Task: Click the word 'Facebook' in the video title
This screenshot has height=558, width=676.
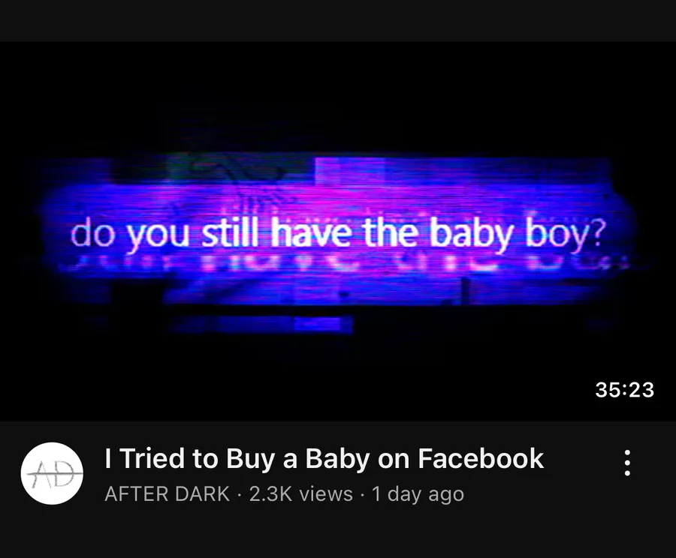Action: click(480, 458)
